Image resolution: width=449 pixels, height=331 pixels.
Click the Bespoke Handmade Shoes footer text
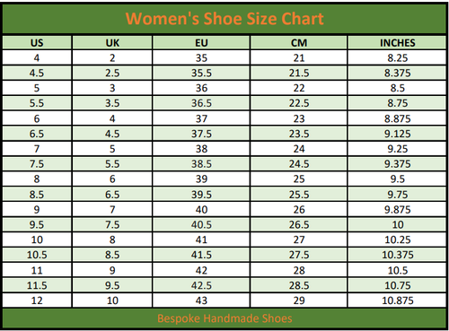coord(224,318)
